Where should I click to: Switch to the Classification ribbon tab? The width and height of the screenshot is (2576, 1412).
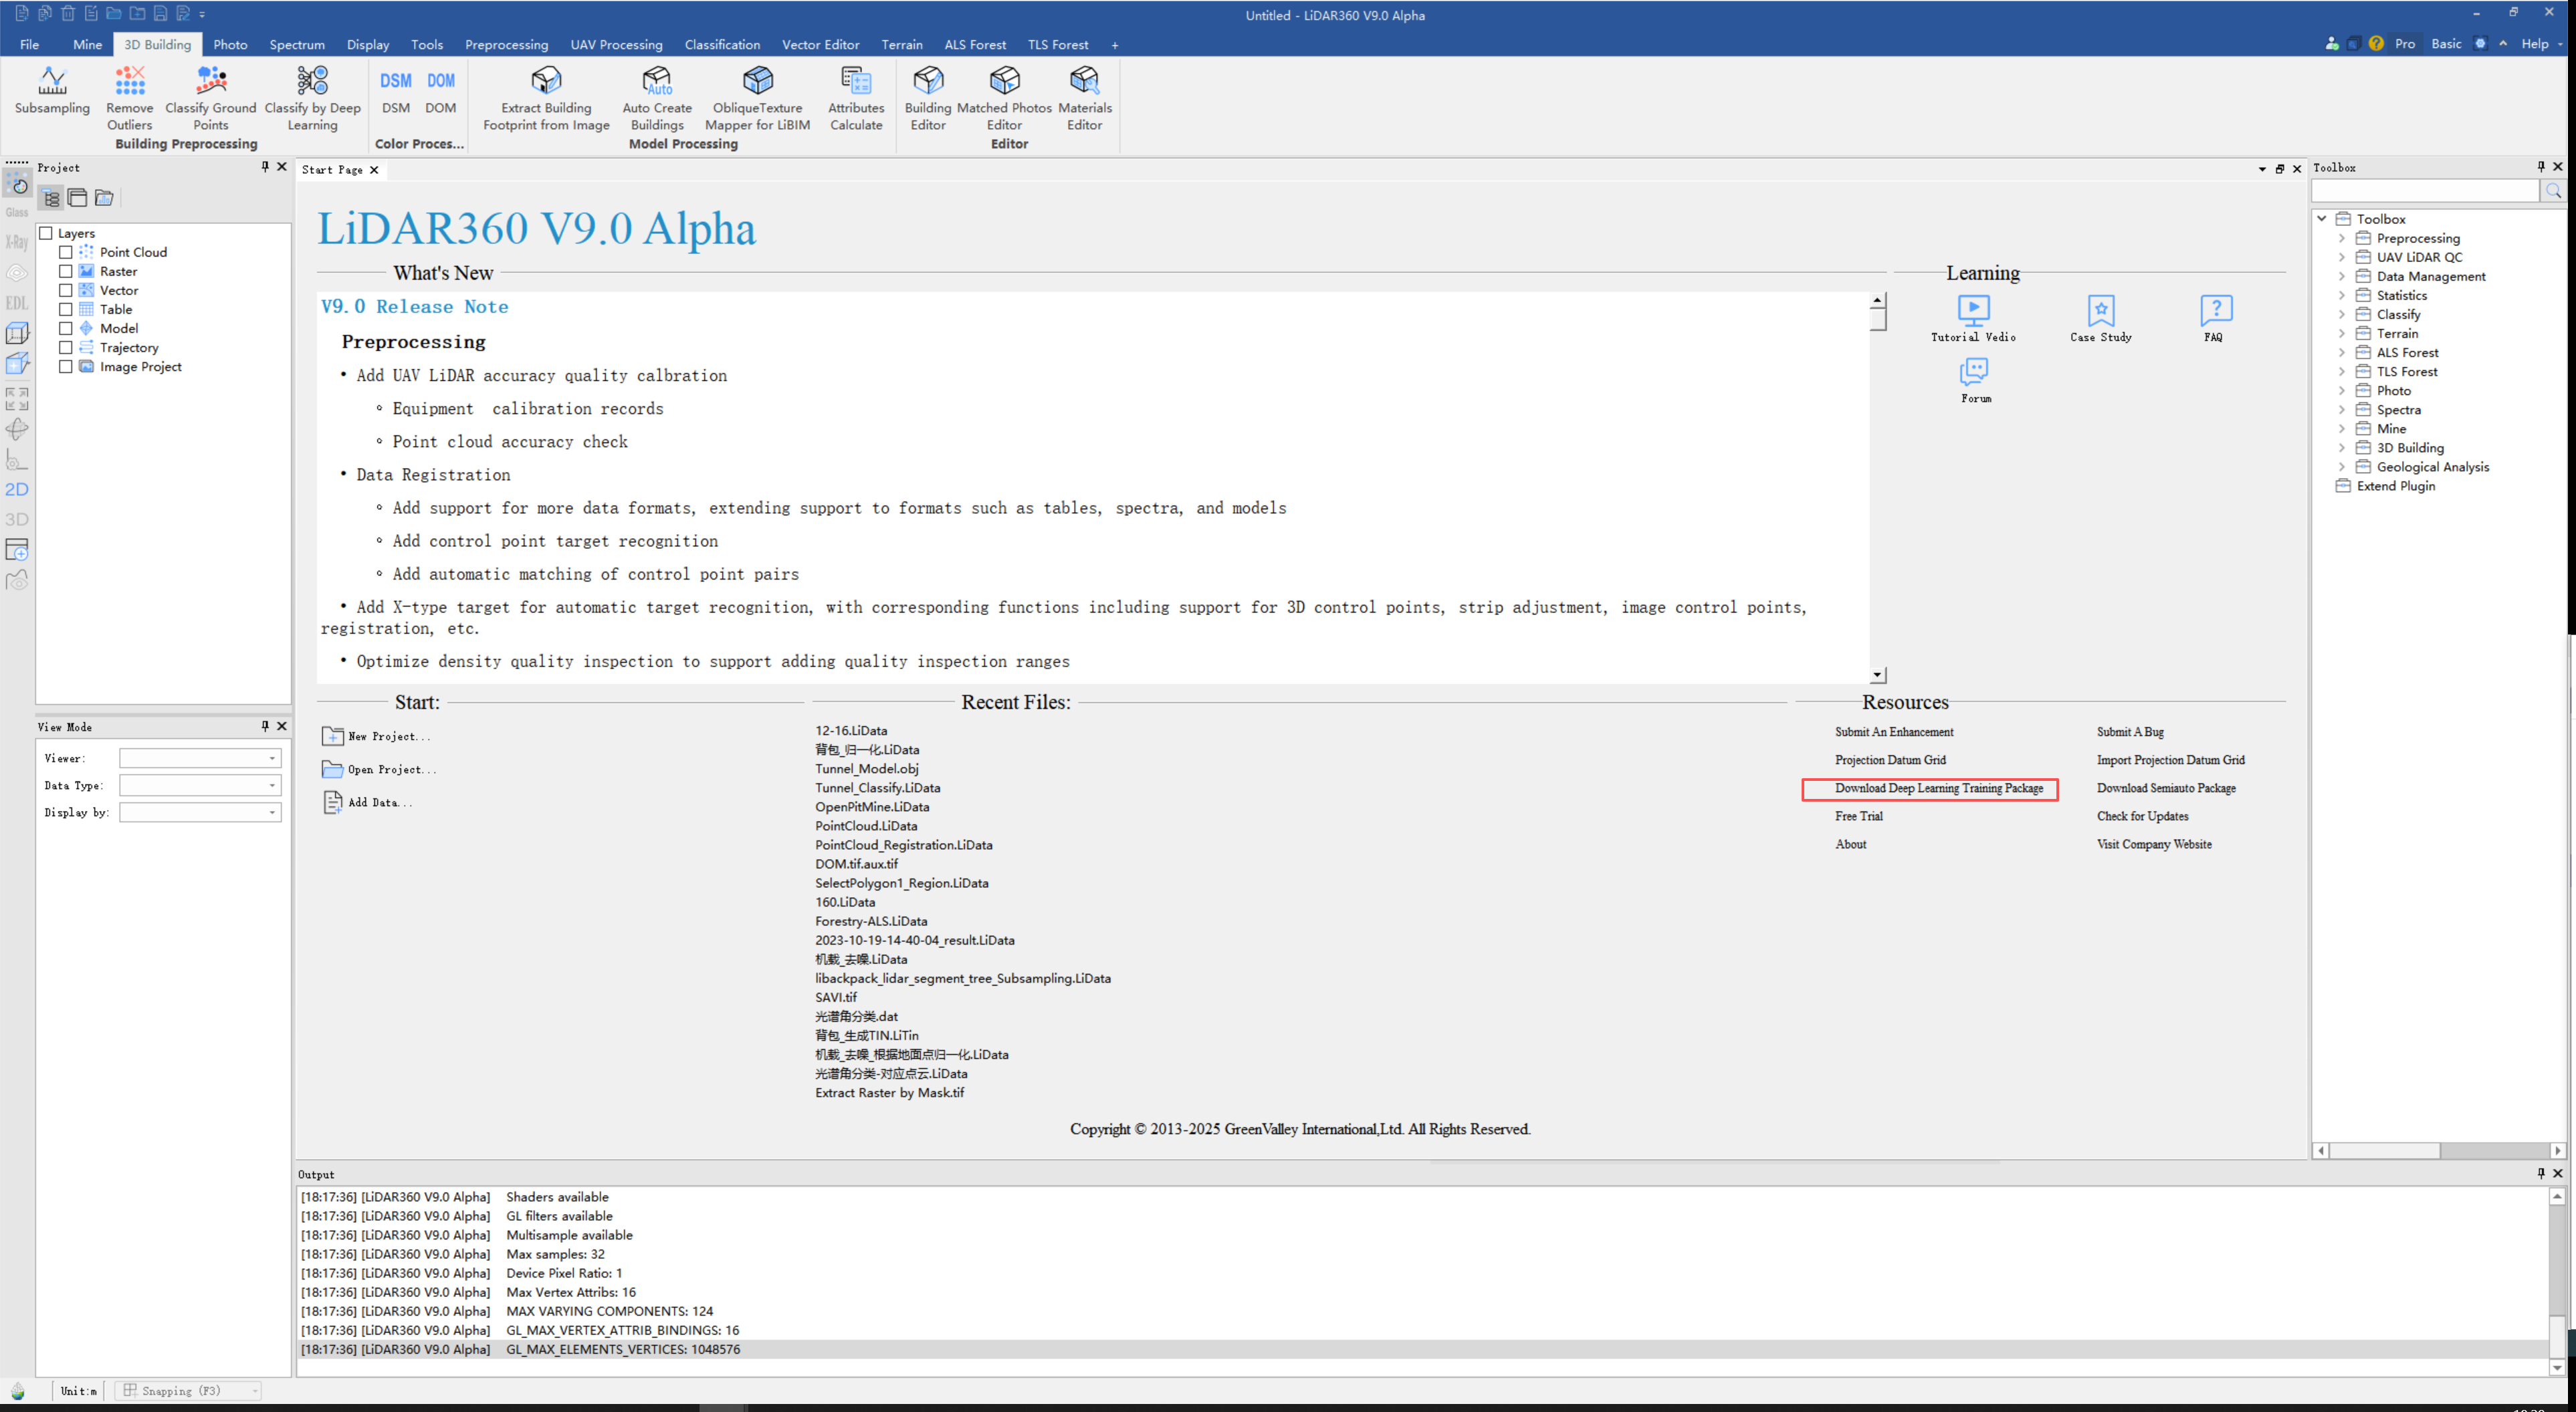tap(722, 44)
